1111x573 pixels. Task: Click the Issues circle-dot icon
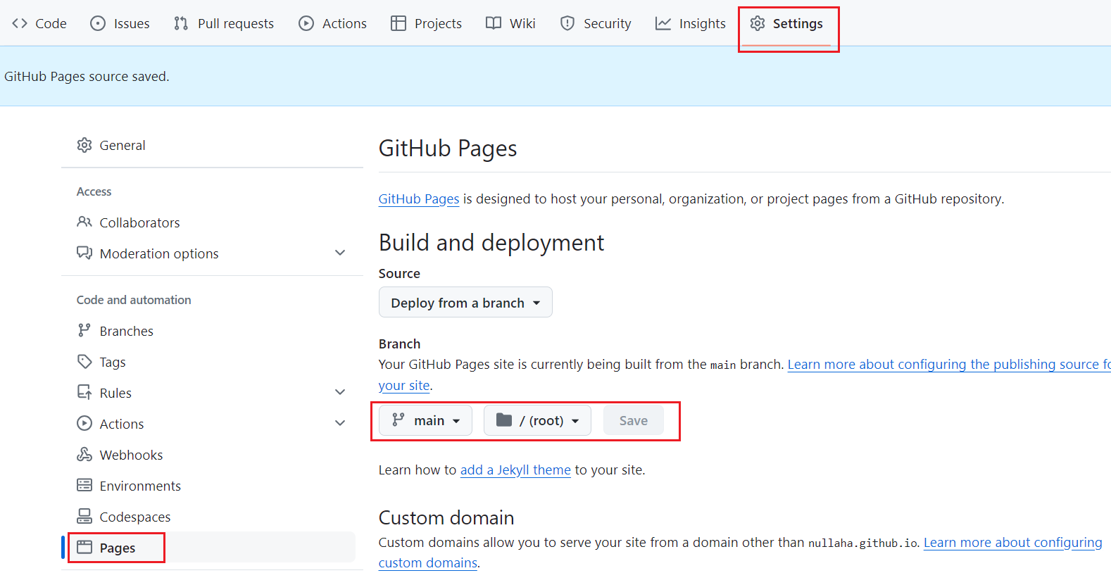(98, 23)
